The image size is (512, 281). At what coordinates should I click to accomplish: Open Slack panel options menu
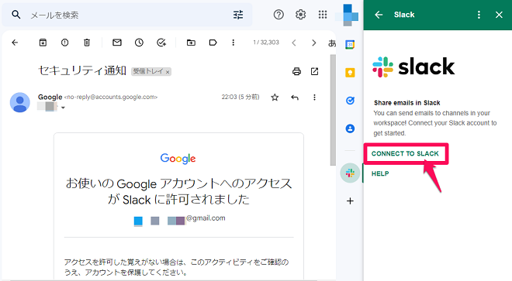[479, 15]
